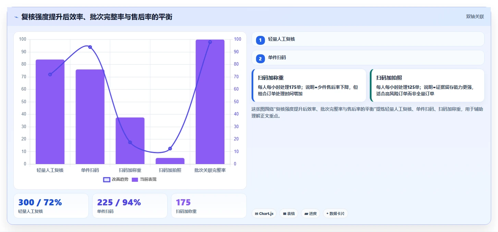The width and height of the screenshot is (498, 232).
Task: Click the 扫码加称重 bar in chart
Action: tap(130, 141)
